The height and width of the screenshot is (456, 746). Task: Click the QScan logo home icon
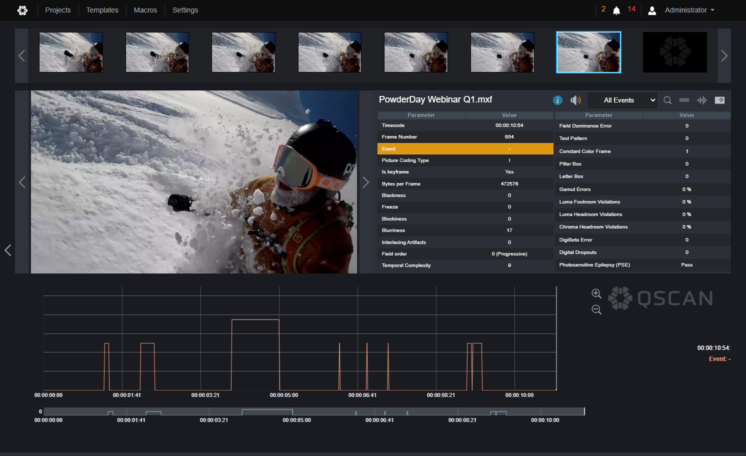22,10
